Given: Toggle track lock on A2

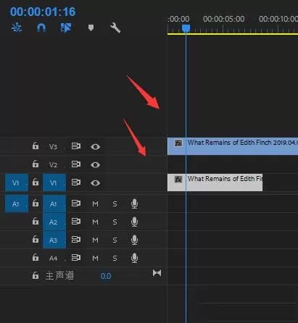Looking at the screenshot, I should [36, 222].
